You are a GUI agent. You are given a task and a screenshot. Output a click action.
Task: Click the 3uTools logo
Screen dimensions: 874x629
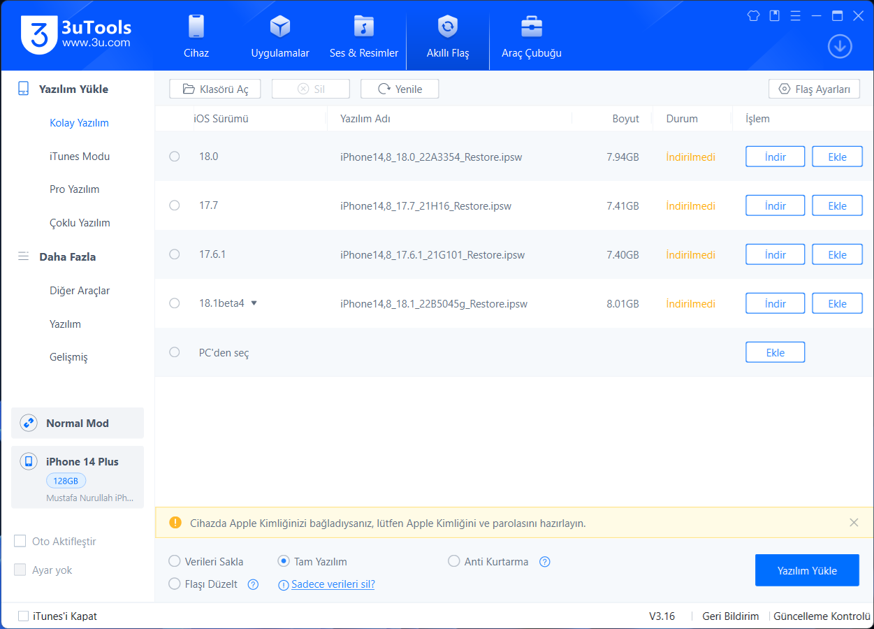[76, 34]
